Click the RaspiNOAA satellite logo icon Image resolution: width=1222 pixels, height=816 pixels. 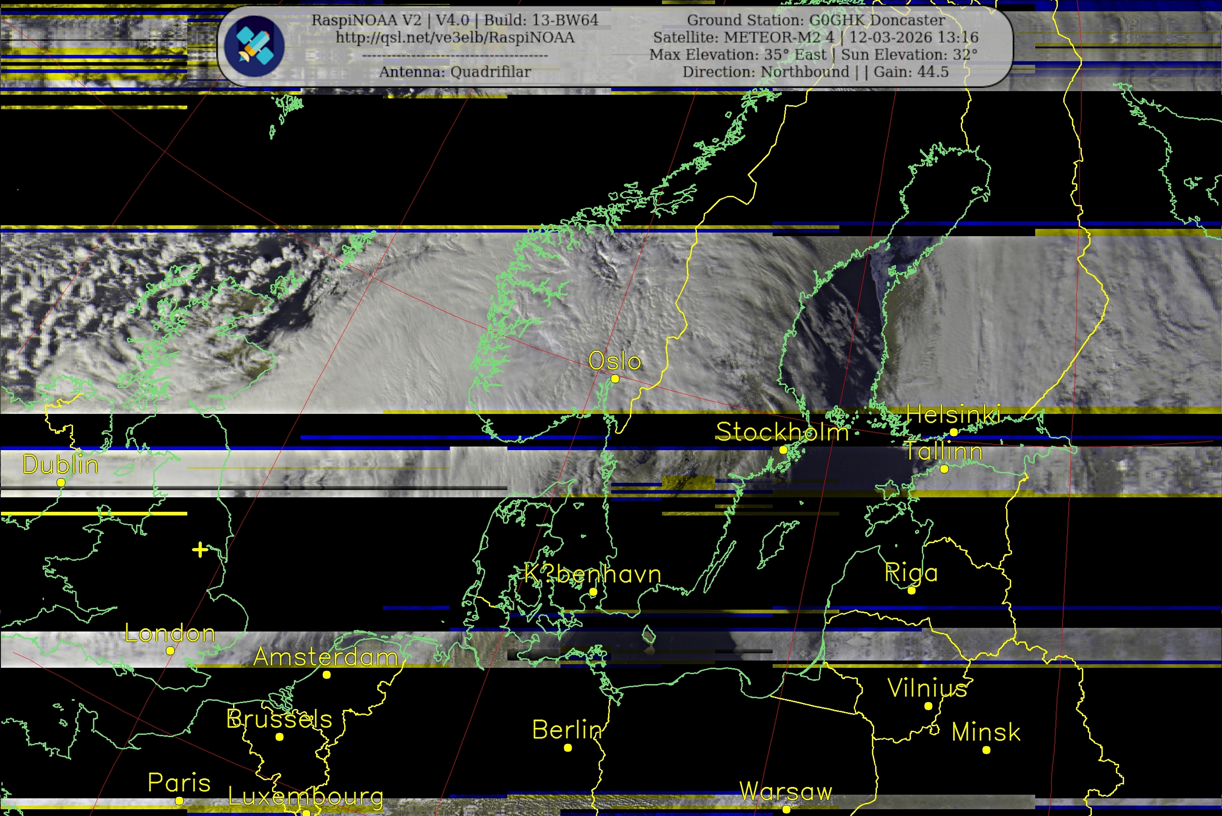254,46
